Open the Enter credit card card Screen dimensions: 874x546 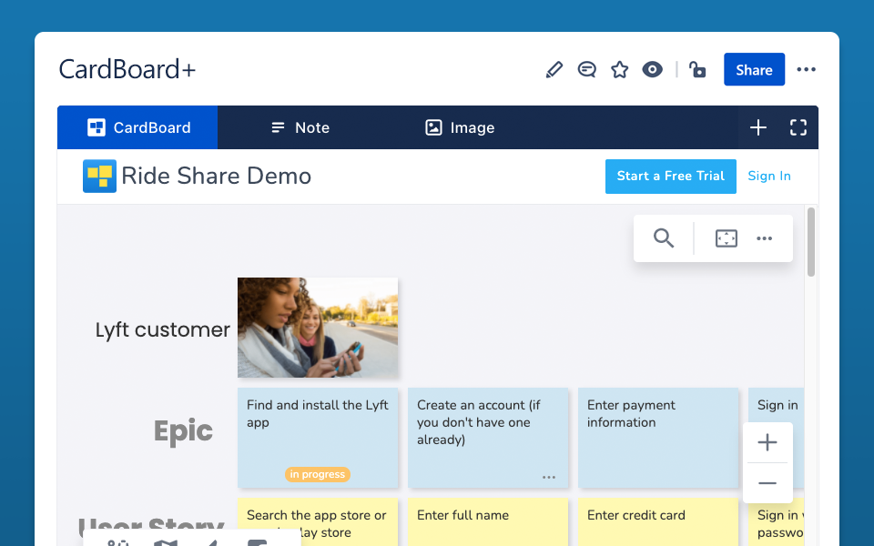click(x=658, y=522)
